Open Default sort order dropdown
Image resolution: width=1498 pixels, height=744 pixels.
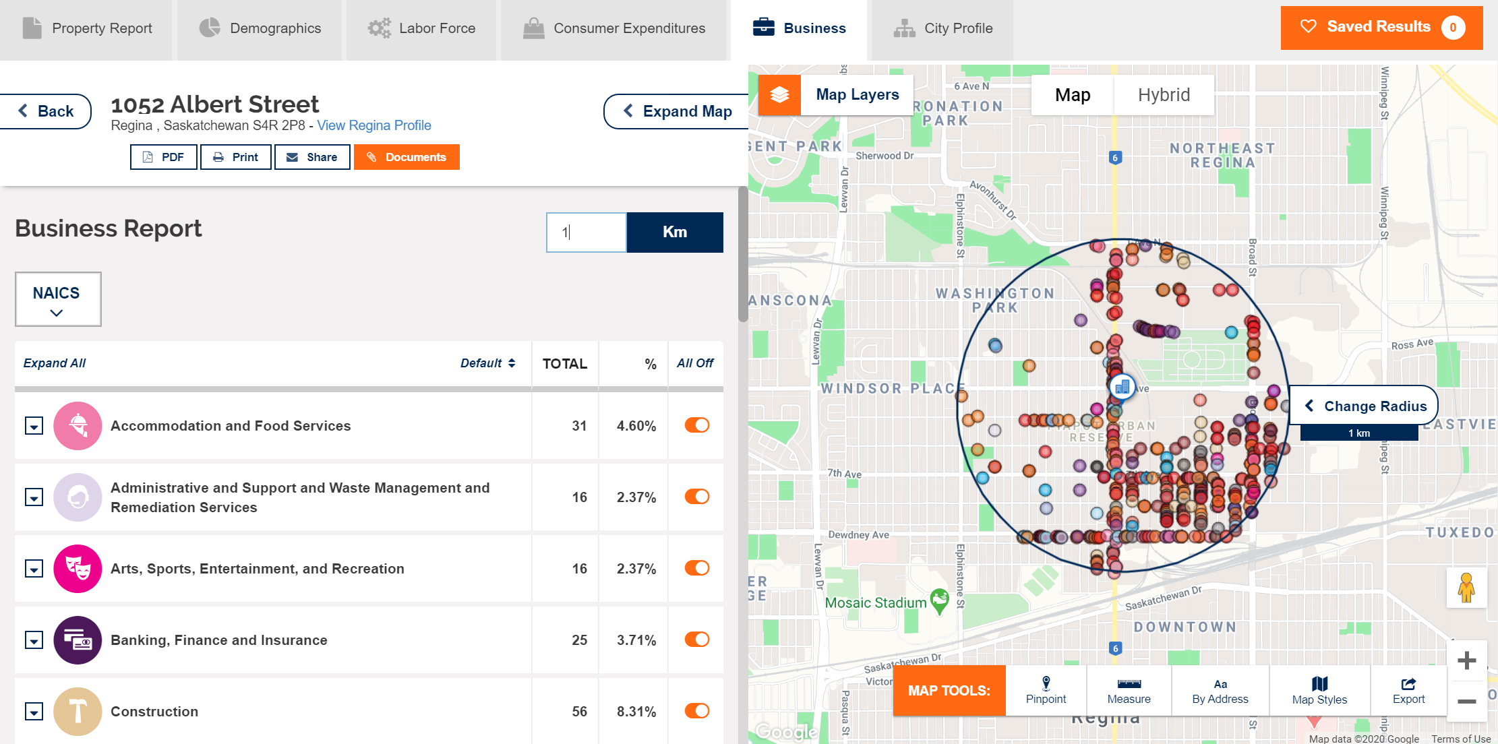coord(487,363)
